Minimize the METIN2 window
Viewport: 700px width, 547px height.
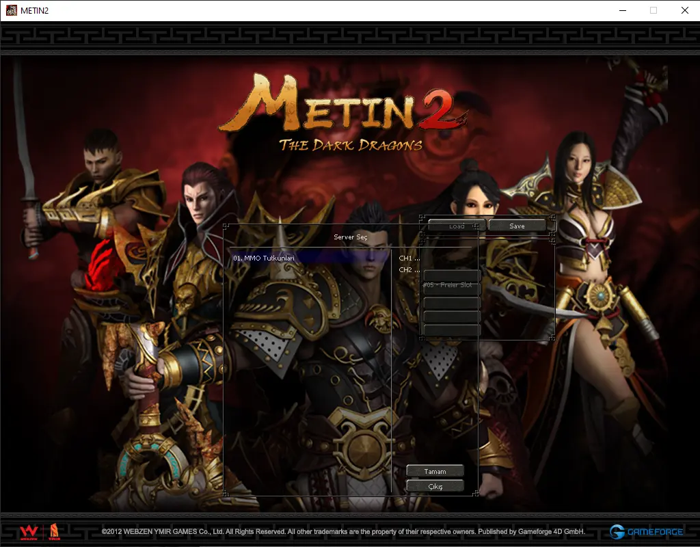click(623, 10)
